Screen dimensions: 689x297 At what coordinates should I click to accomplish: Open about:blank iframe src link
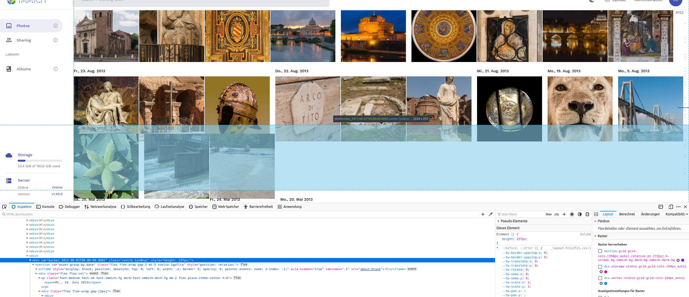point(371,269)
